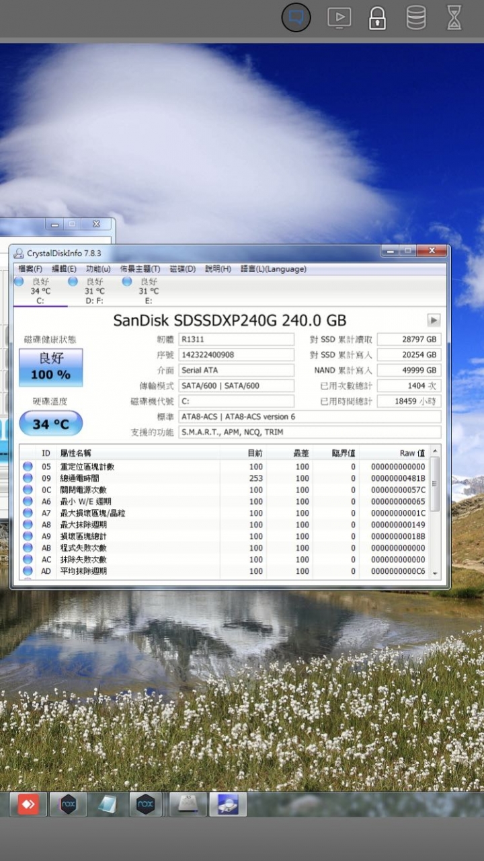Open the red AnyDesk taskbar icon
The image size is (484, 861).
28,804
